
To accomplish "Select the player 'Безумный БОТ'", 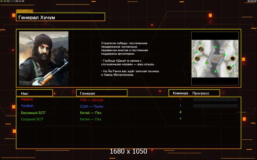I will [33, 113].
